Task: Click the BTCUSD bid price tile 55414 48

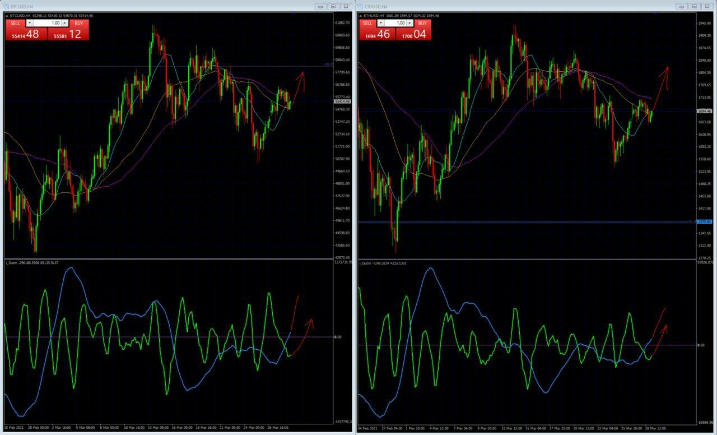Action: 26,34
